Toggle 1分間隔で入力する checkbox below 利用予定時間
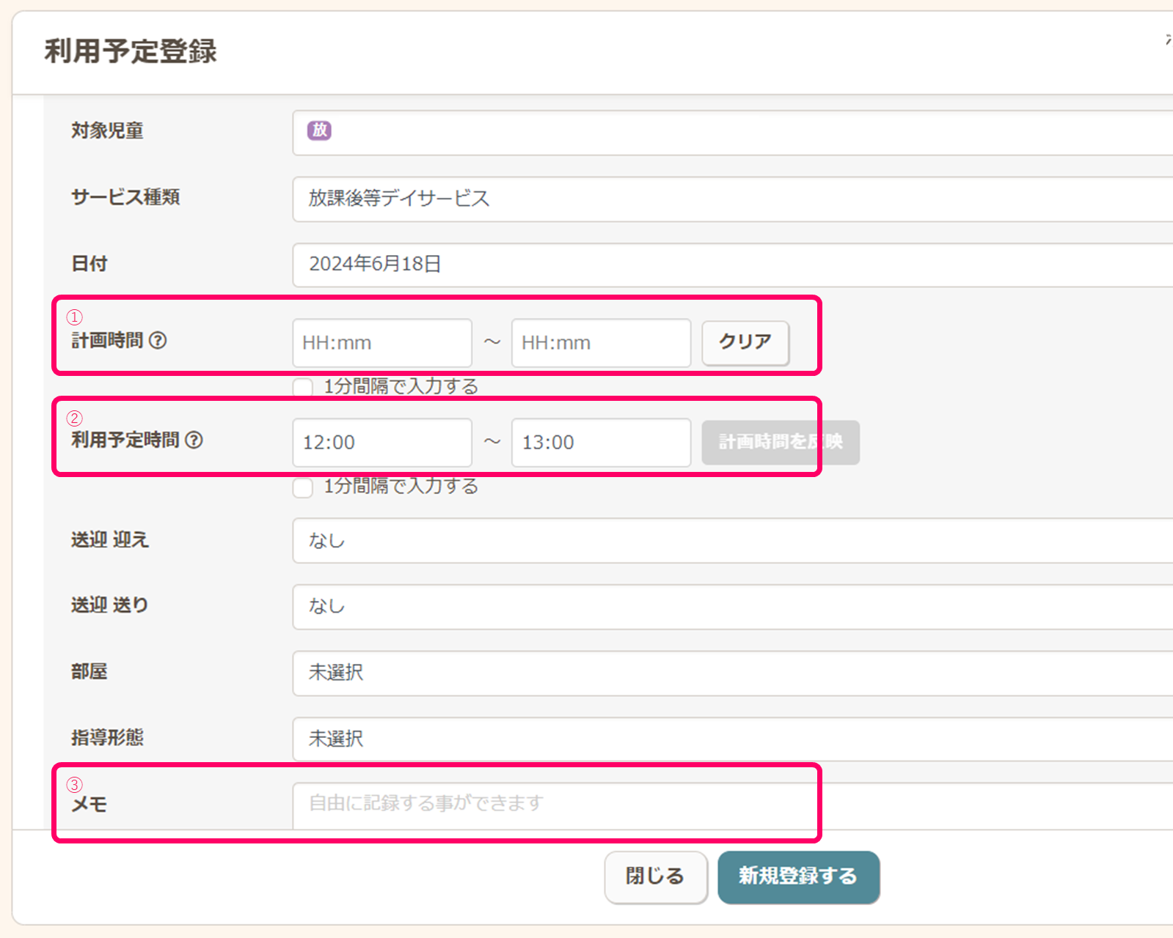The image size is (1173, 938). point(303,487)
